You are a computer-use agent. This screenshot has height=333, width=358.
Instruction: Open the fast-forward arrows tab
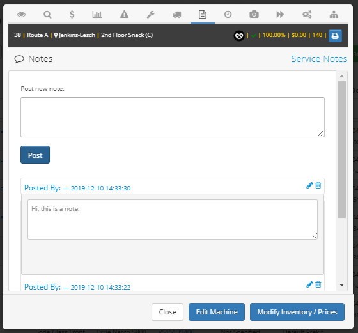tap(280, 14)
